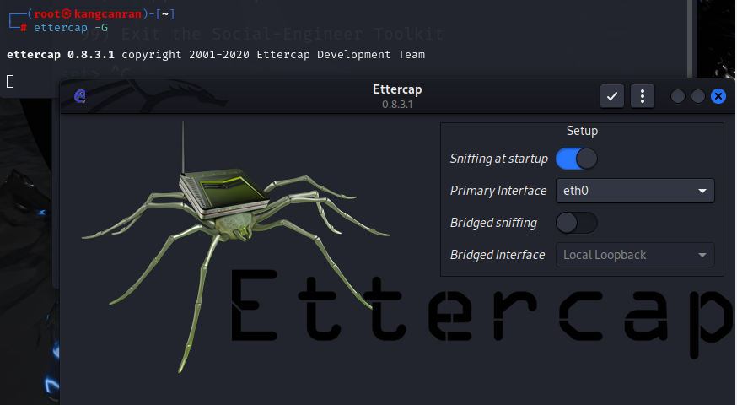Click the ettercap 0.8.3.1 copyright line in terminal

(216, 55)
